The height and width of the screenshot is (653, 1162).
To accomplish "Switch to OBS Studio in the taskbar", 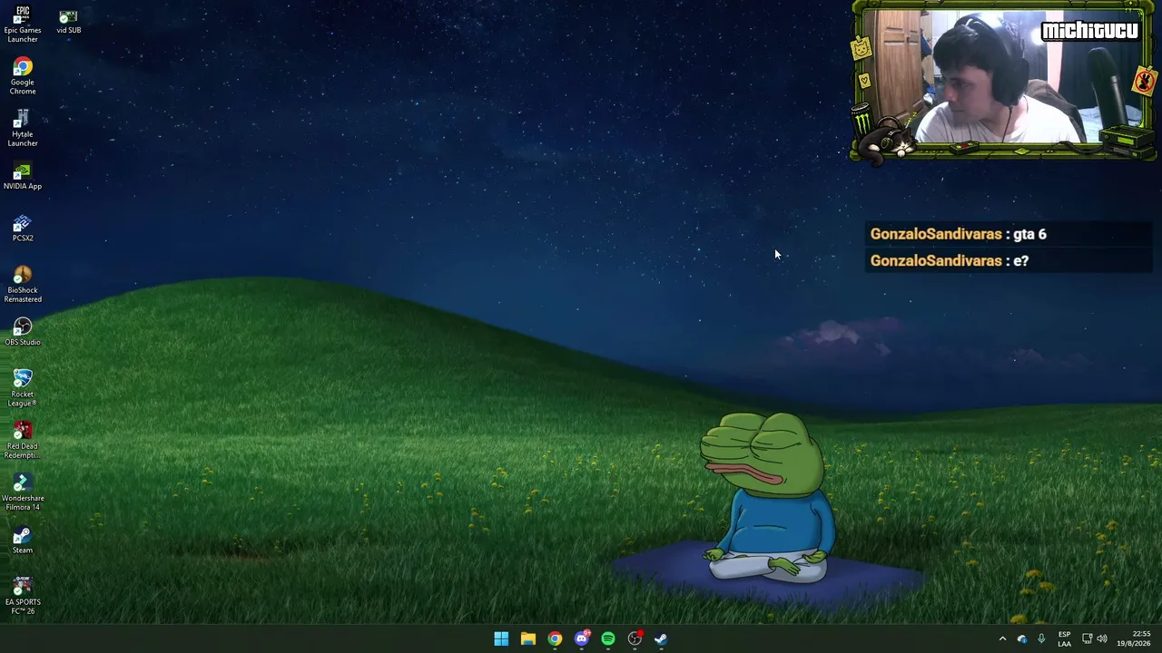I will tap(635, 638).
